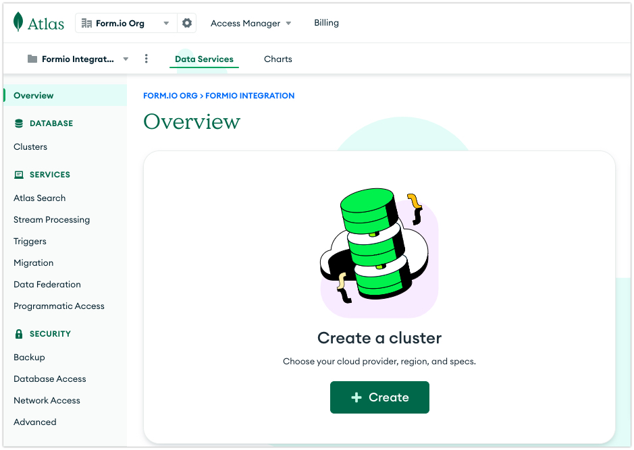Click the Form.io Org name selector
This screenshot has width=634, height=450.
pos(120,24)
